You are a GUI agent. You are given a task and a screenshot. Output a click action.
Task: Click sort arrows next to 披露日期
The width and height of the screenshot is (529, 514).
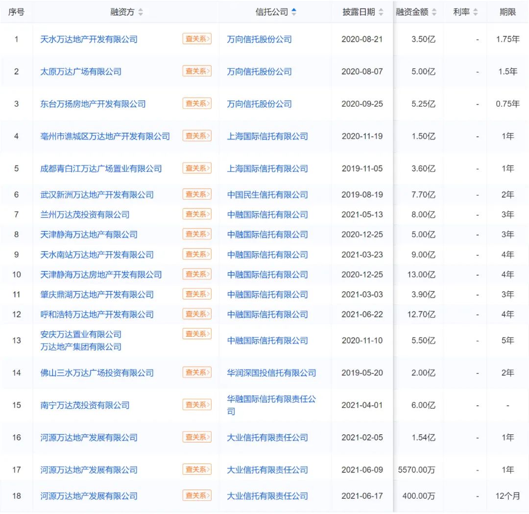coord(381,12)
